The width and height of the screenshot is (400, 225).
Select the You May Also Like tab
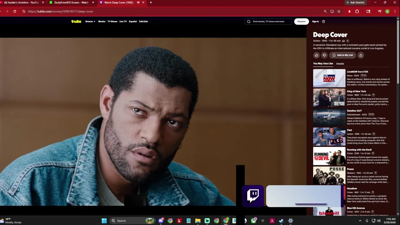(x=323, y=63)
